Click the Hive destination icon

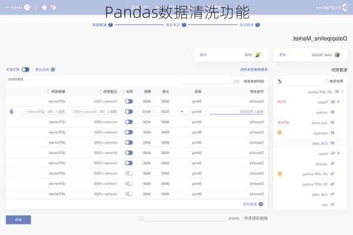point(258,55)
